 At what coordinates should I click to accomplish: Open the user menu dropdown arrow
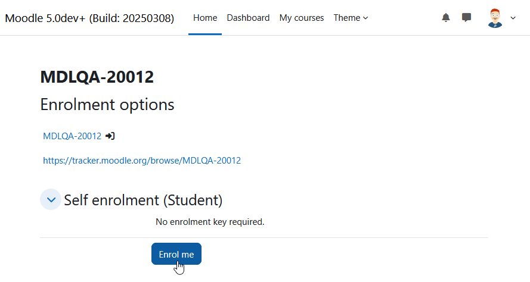tap(513, 18)
